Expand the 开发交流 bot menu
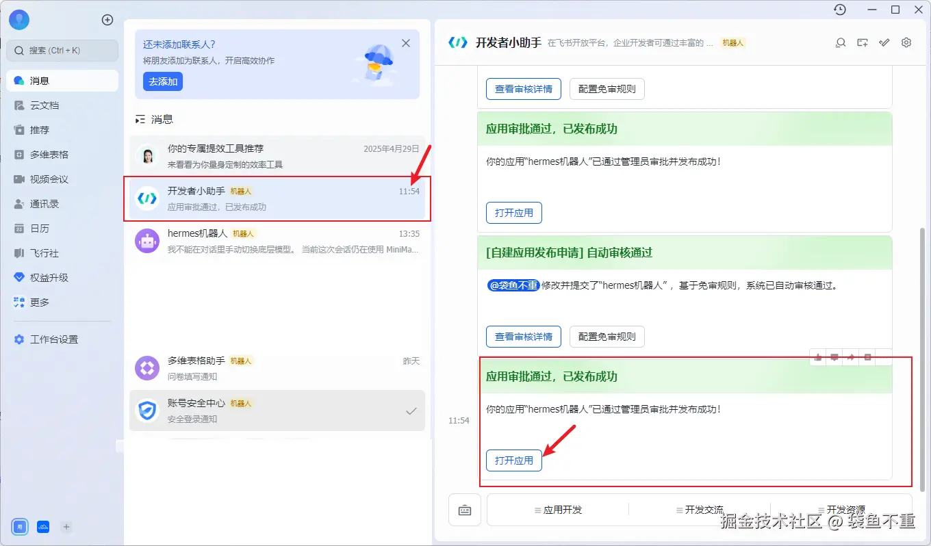Image resolution: width=931 pixels, height=546 pixels. coord(699,510)
